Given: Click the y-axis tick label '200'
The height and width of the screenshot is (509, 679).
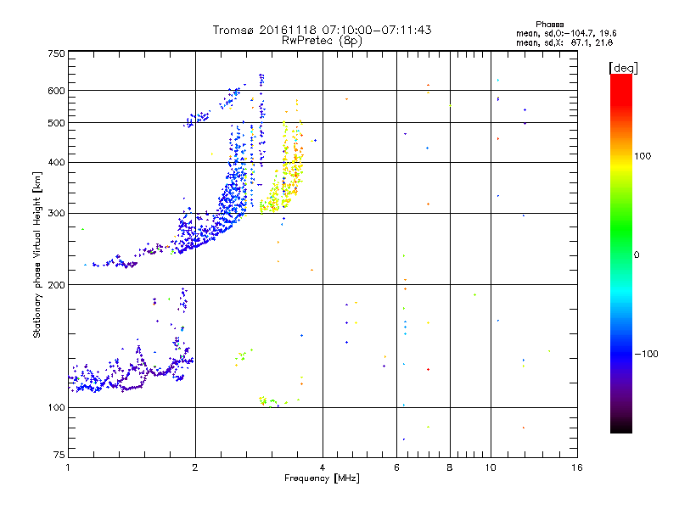Looking at the screenshot, I should pyautogui.click(x=56, y=285).
